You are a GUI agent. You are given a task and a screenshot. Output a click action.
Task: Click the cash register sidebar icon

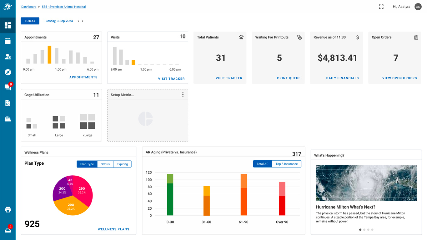(x=8, y=118)
